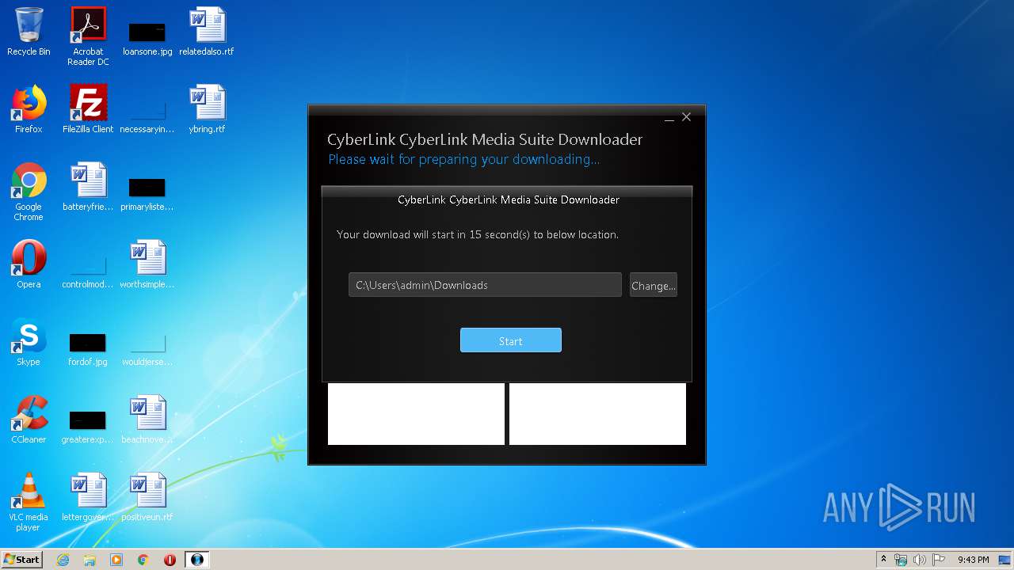Click the download path input field
The height and width of the screenshot is (570, 1014).
pyautogui.click(x=485, y=285)
